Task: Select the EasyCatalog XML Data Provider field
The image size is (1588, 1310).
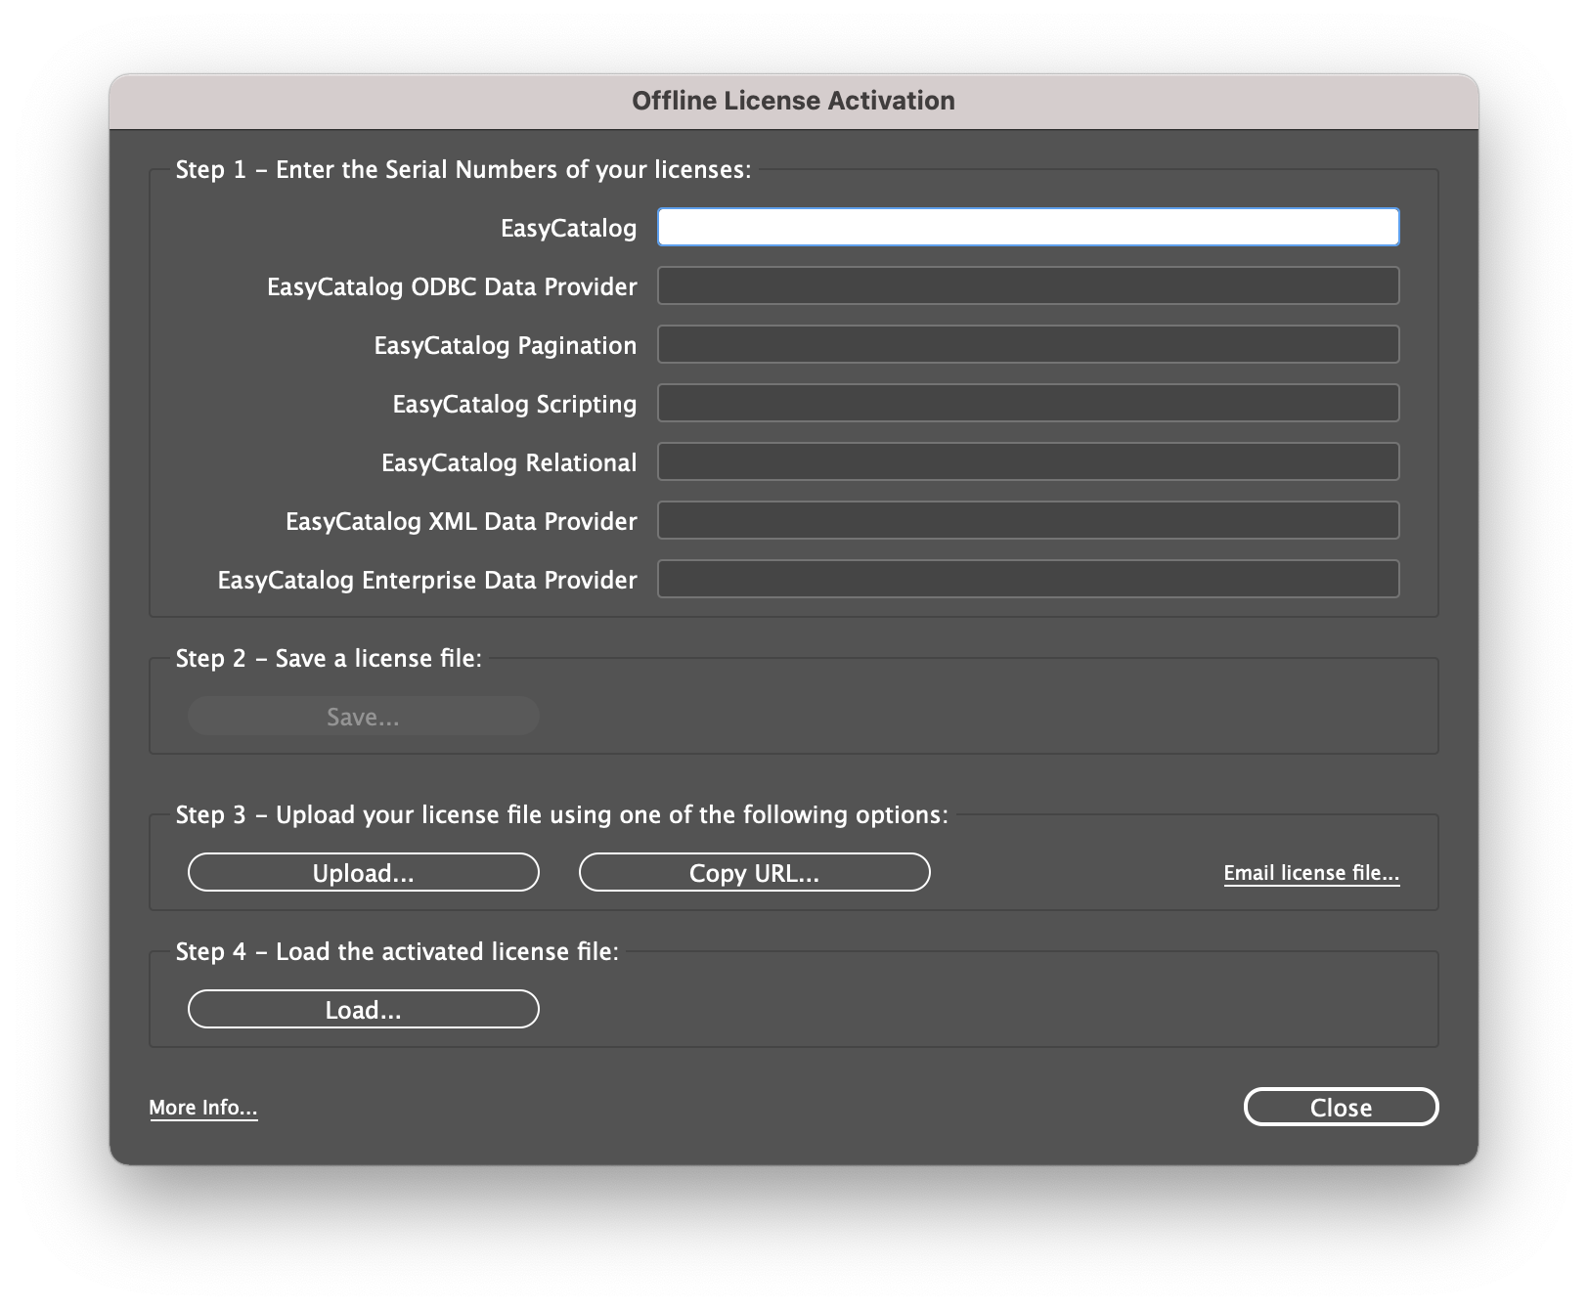Action: [1028, 520]
